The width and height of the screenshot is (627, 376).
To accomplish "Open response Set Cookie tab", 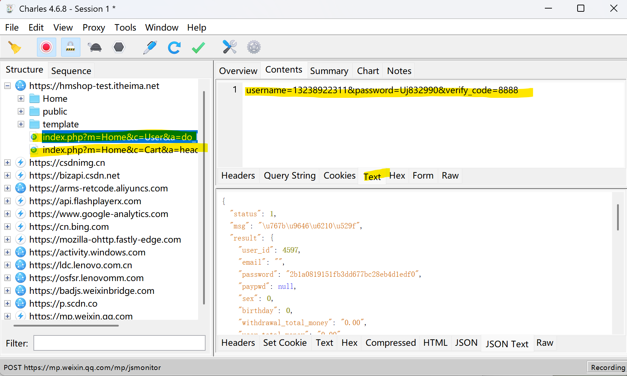I will point(285,343).
